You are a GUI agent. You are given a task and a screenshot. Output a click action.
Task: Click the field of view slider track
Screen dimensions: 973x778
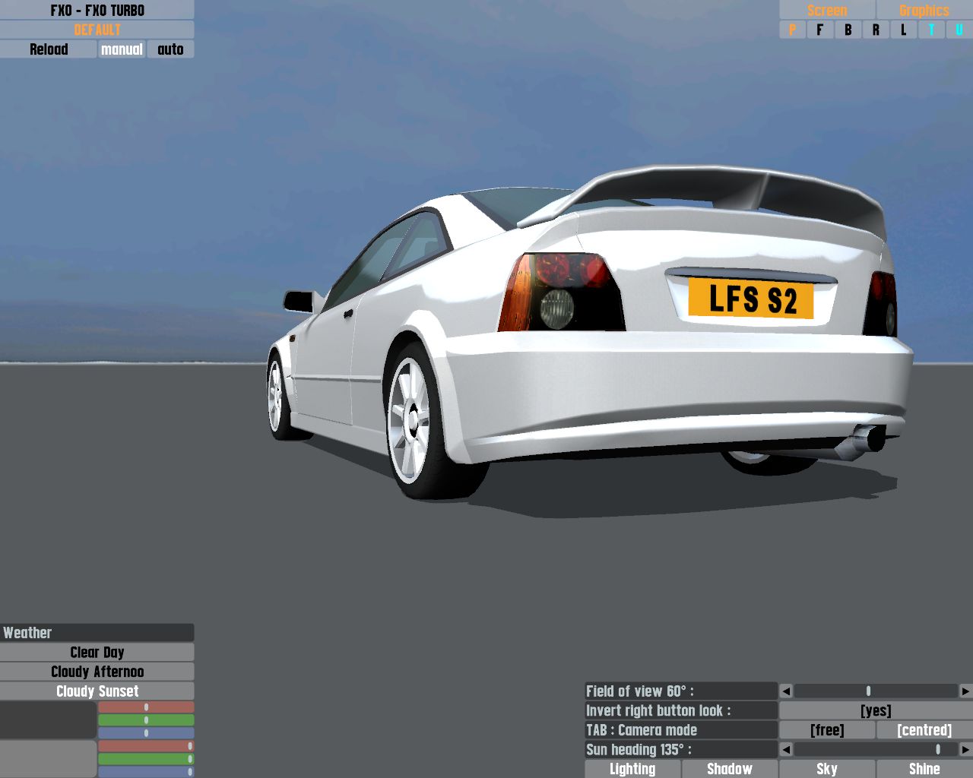[876, 691]
